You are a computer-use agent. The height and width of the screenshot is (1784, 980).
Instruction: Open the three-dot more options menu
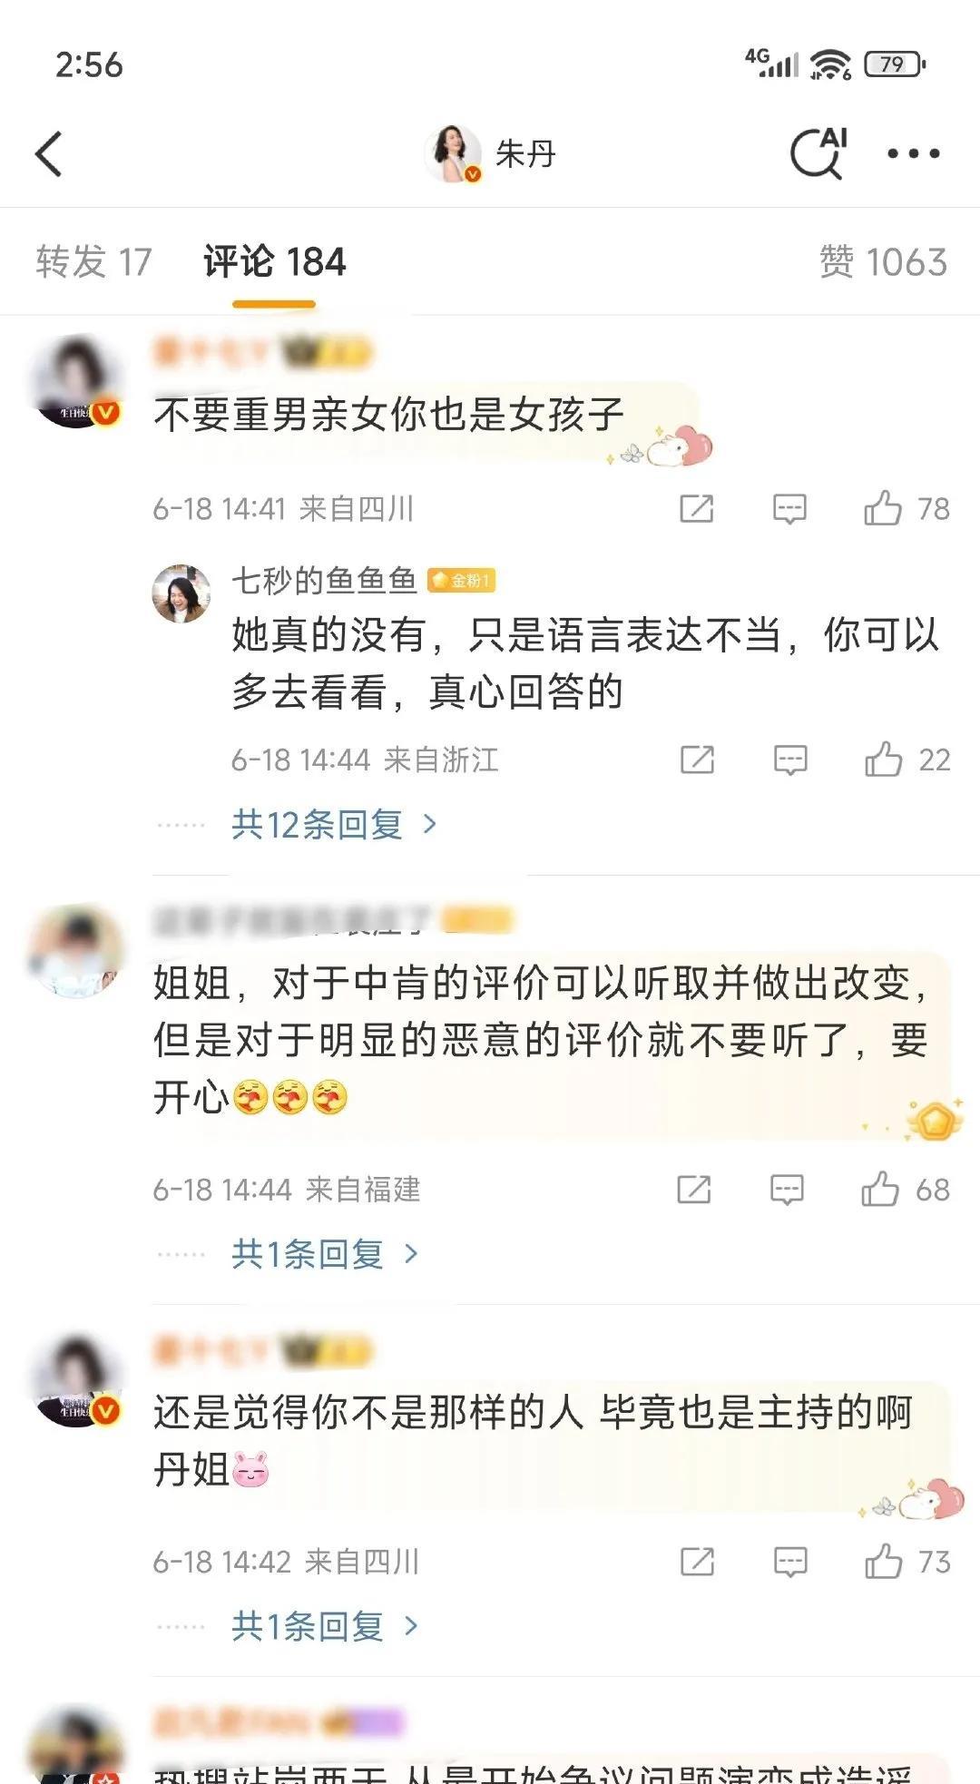coord(913,153)
